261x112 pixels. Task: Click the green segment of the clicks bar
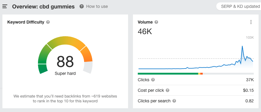click(x=168, y=74)
